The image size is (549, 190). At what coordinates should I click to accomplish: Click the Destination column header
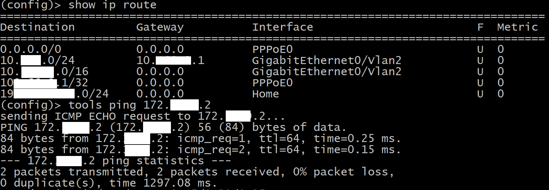point(37,27)
